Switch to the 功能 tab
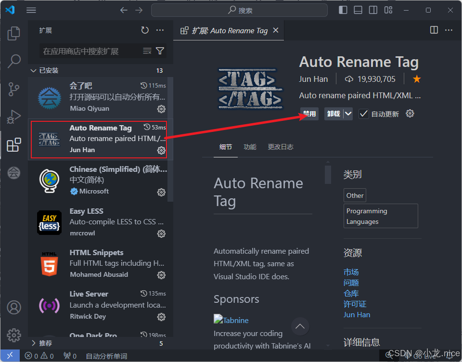The height and width of the screenshot is (362, 462). (x=250, y=147)
